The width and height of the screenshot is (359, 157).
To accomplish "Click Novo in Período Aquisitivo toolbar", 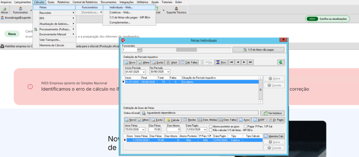I will click(x=130, y=62).
